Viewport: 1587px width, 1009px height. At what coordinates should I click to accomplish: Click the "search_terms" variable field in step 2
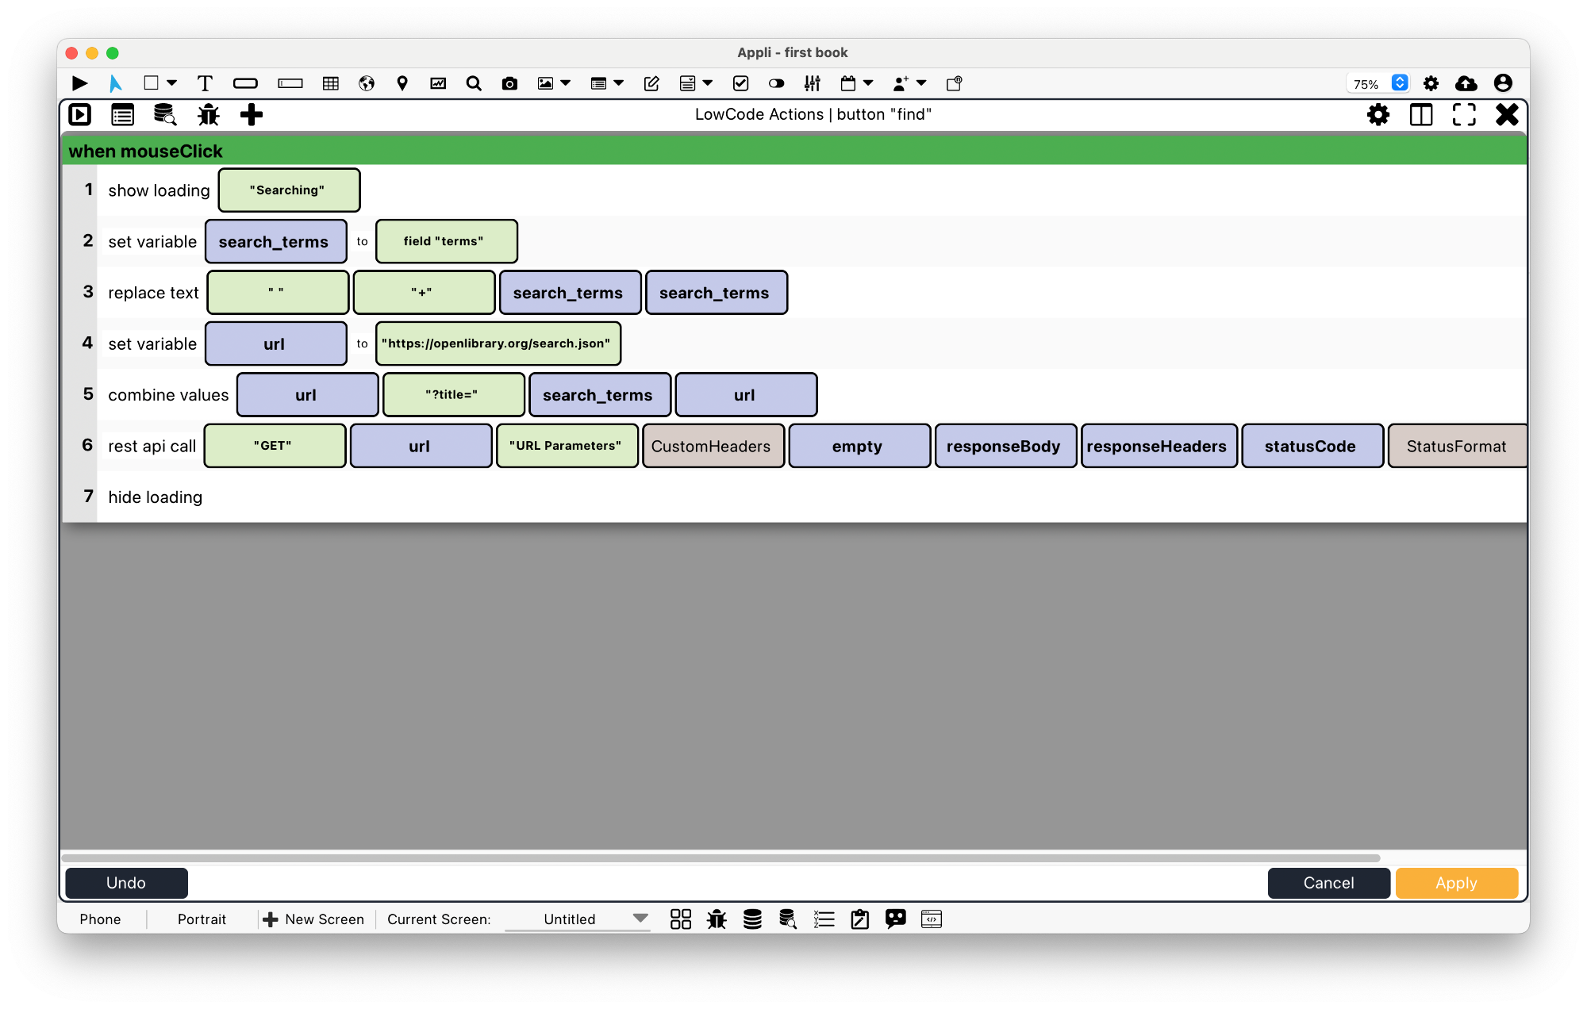coord(273,240)
